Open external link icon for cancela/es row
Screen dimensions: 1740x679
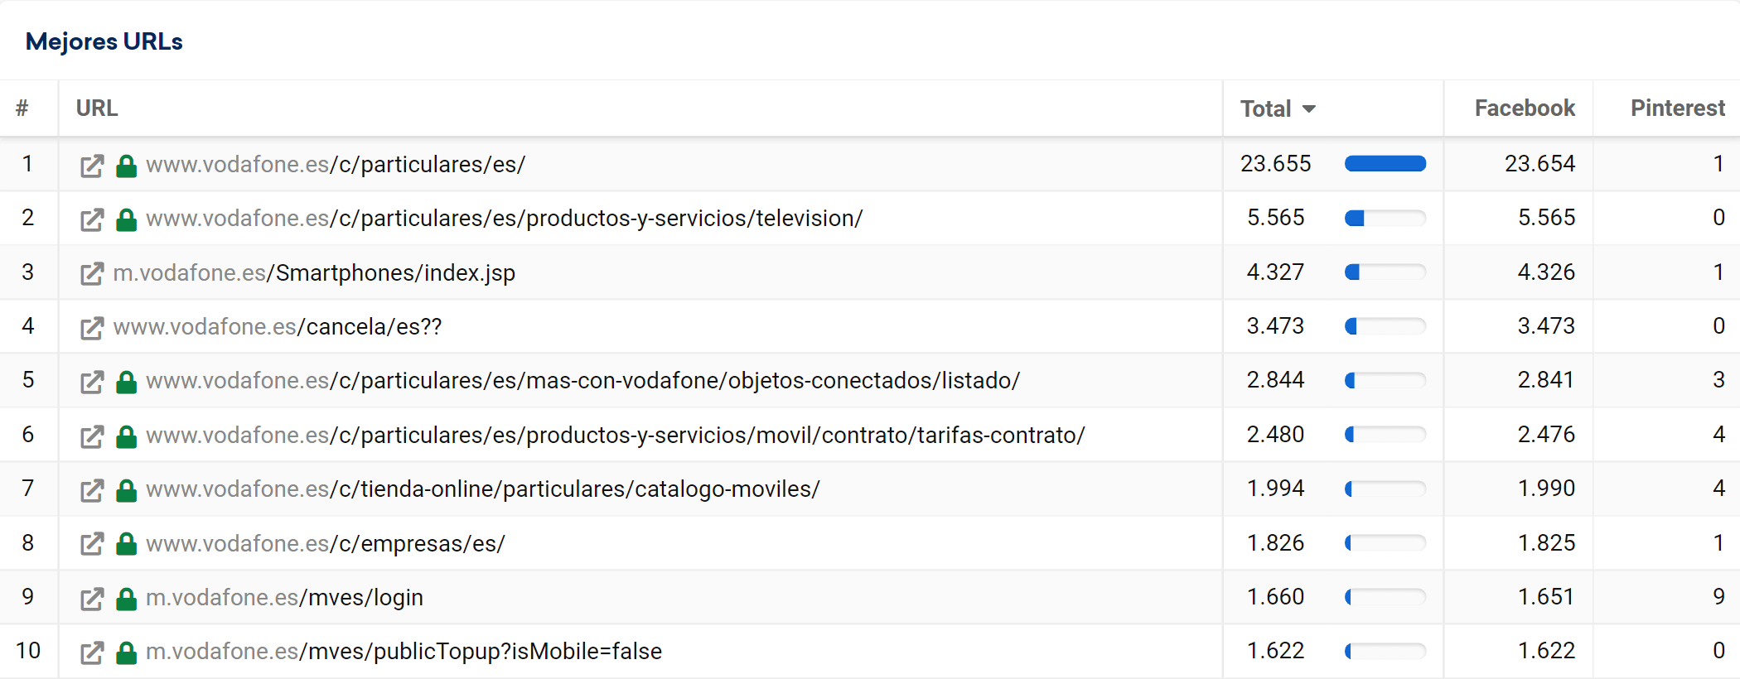pyautogui.click(x=91, y=328)
